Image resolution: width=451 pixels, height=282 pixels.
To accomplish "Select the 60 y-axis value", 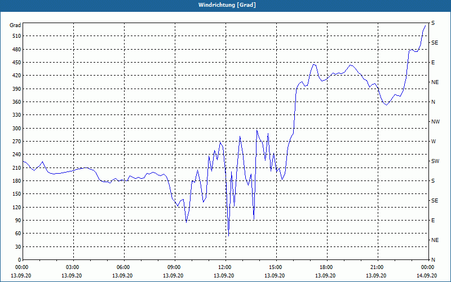I will (18, 233).
